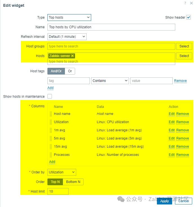Open the widget help question mark icon
This screenshot has height=207, width=195.
point(185,3)
